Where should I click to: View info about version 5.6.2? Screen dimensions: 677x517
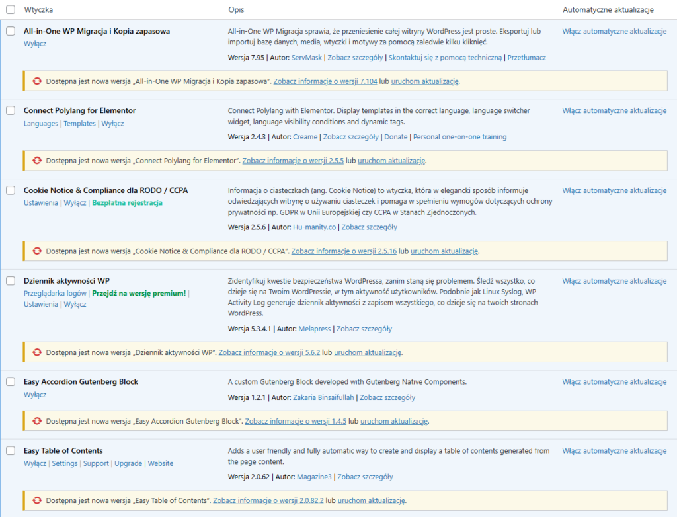click(269, 352)
